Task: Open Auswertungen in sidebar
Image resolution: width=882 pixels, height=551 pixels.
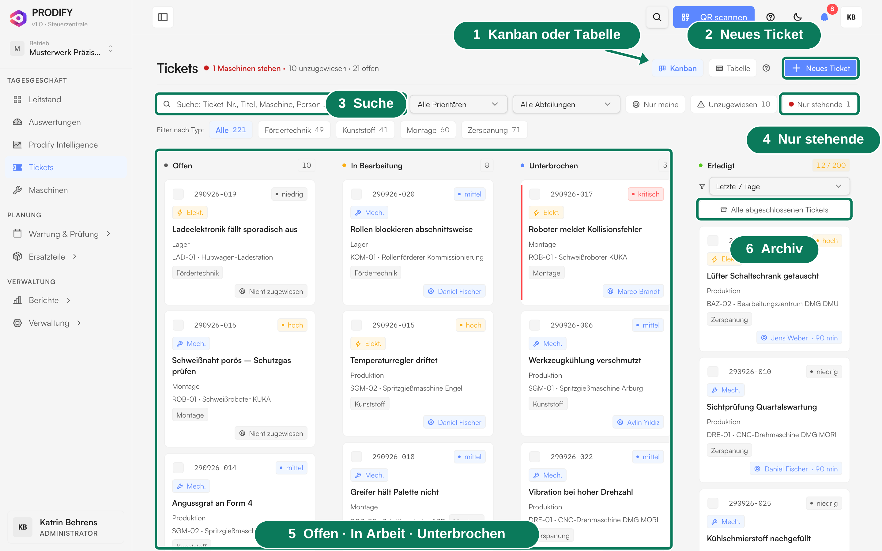Action: coord(66,122)
